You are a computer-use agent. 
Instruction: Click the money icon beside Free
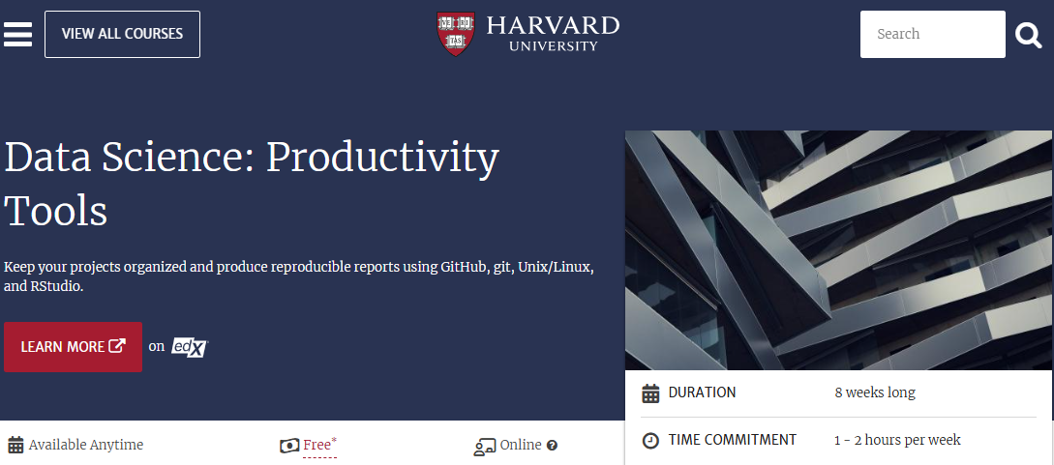point(289,446)
